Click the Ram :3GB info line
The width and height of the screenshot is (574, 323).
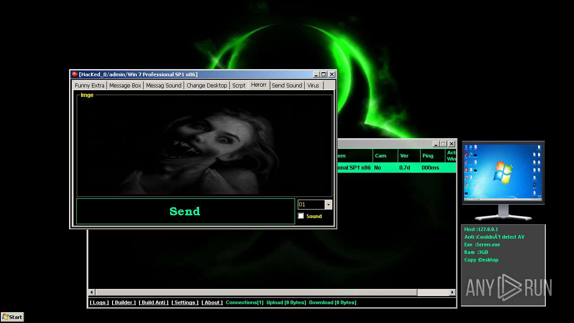476,252
